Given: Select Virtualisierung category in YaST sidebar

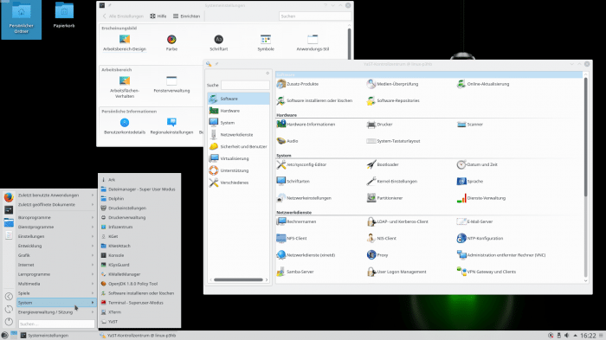Looking at the screenshot, I should 238,158.
